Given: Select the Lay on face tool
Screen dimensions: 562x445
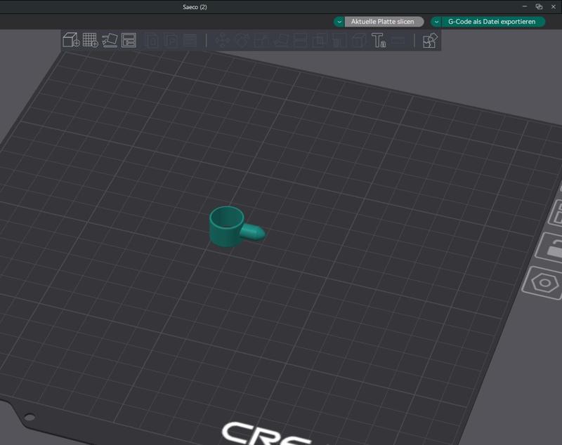Looking at the screenshot, I should pos(282,41).
